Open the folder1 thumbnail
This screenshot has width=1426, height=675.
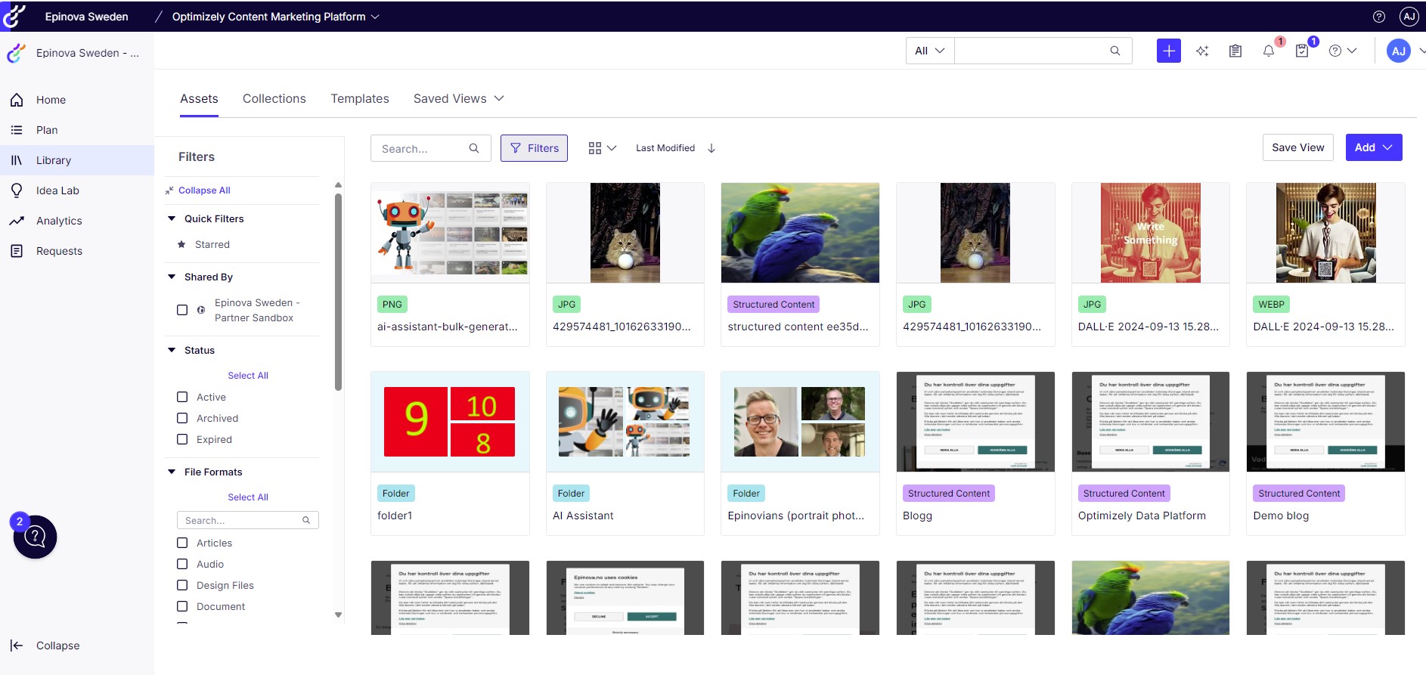pyautogui.click(x=450, y=422)
